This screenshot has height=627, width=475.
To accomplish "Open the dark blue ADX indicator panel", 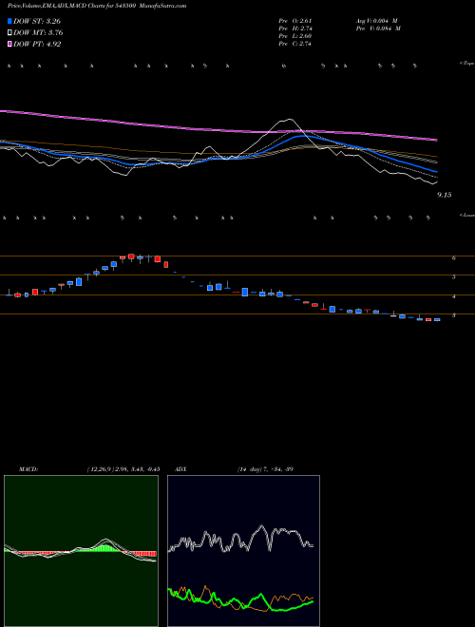I will point(243,551).
